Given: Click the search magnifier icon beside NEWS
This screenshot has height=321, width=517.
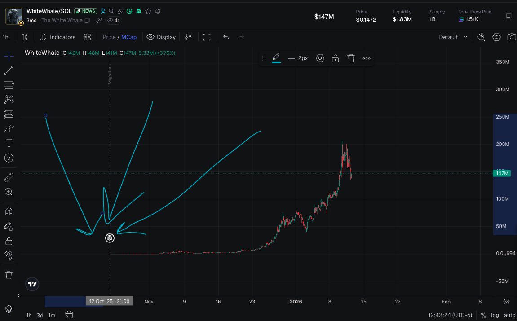Looking at the screenshot, I should pos(111,11).
